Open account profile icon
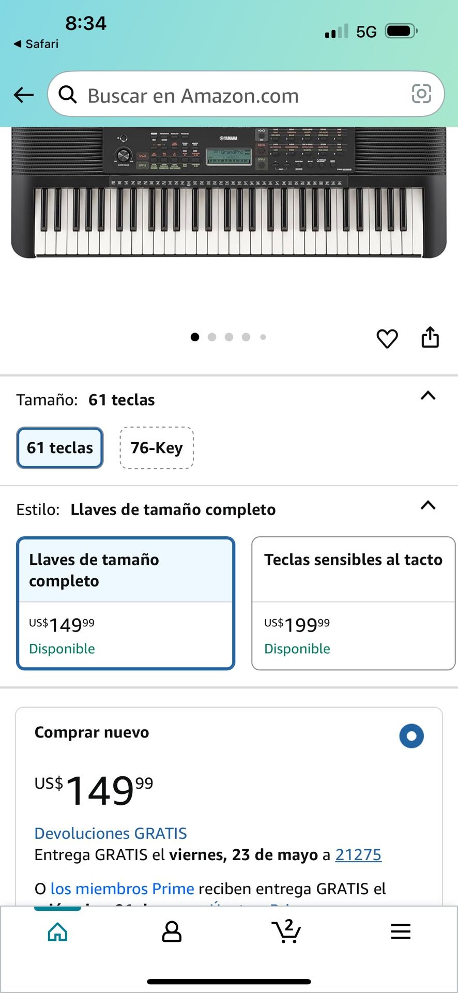Viewport: 458px width, 993px height. [x=172, y=932]
